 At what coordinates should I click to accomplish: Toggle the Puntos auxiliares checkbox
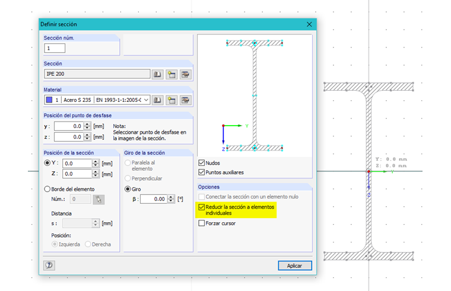click(201, 172)
